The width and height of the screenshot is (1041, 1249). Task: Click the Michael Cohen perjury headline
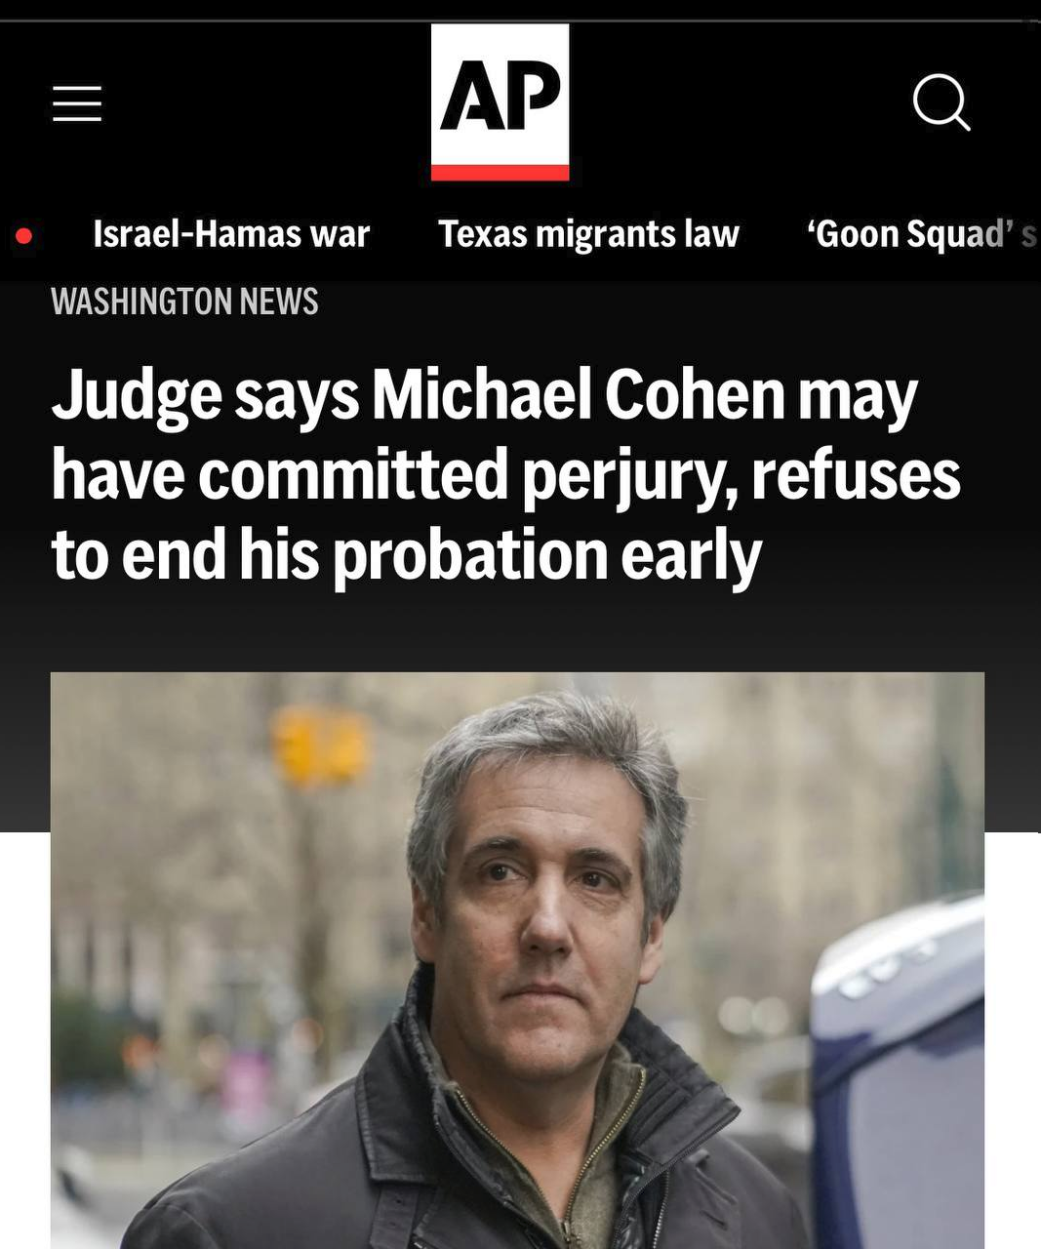[505, 475]
